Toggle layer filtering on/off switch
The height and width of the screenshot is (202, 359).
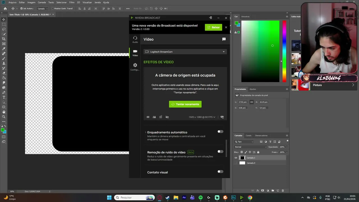287,141
